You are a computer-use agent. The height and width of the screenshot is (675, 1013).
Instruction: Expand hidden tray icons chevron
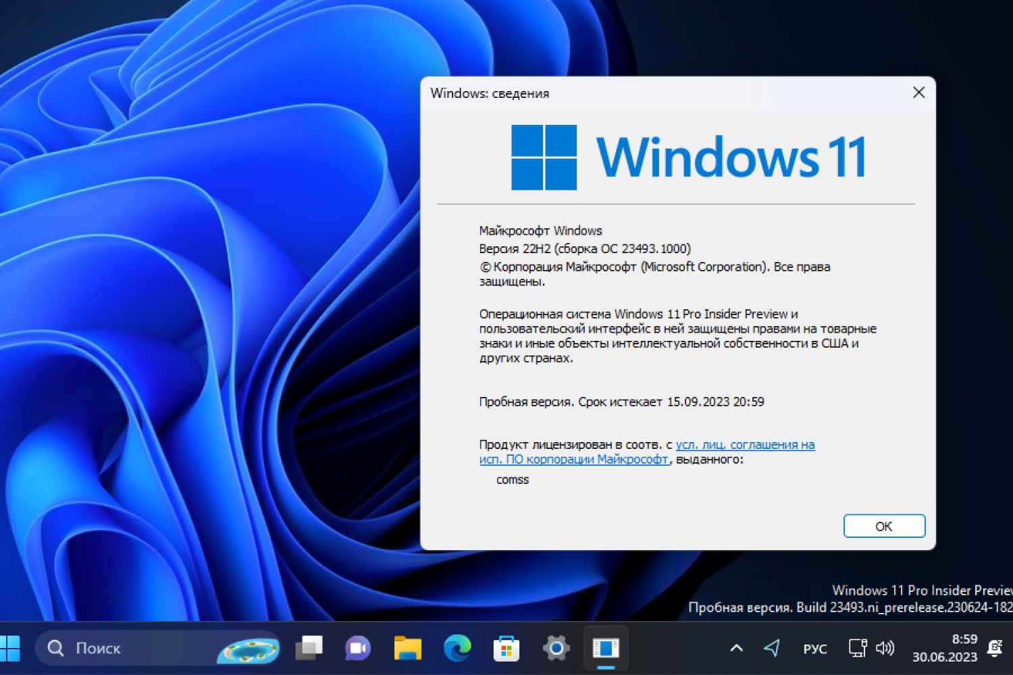coord(735,648)
